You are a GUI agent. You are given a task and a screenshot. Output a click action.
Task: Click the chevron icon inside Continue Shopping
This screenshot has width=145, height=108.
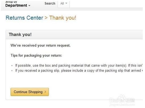pyautogui.click(x=45, y=92)
